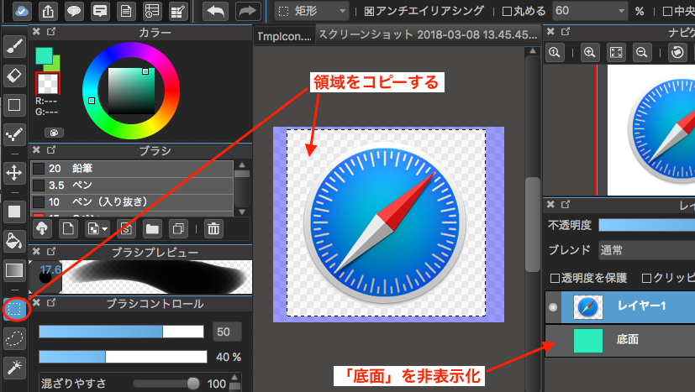
Task: Click the brush folder icon
Action: click(x=152, y=228)
